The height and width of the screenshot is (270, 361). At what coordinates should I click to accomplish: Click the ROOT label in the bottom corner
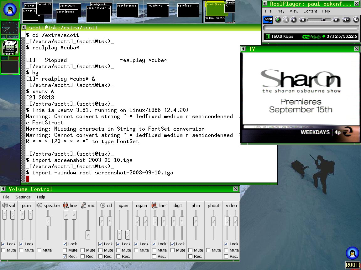(353, 265)
